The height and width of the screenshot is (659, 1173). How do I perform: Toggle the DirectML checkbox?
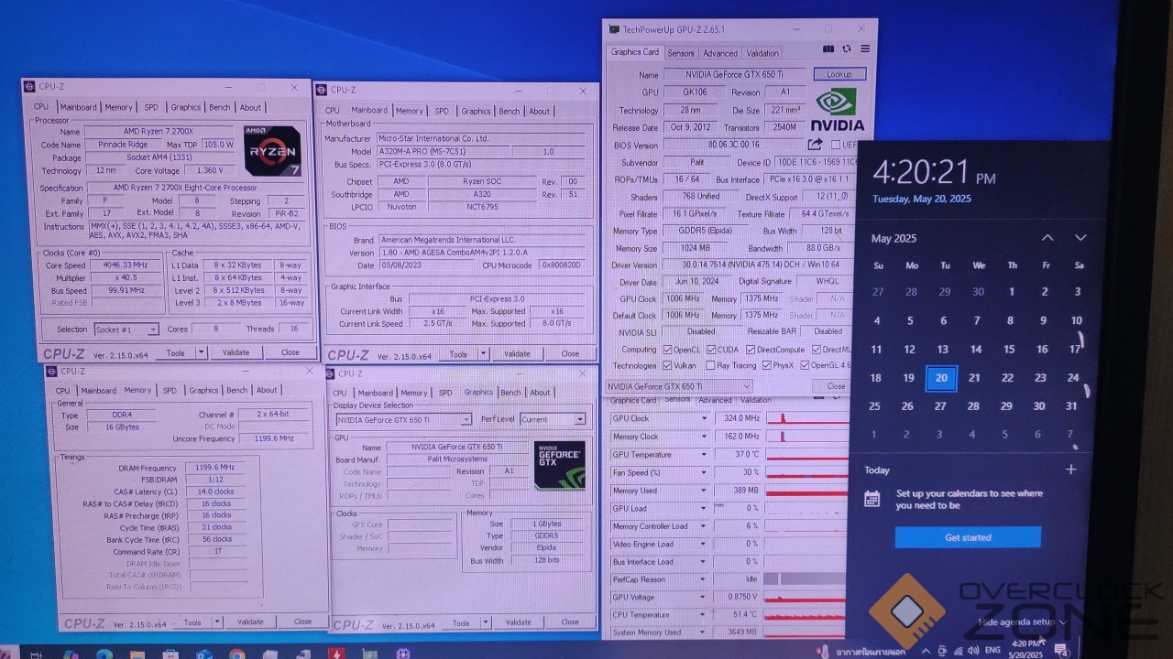click(x=815, y=350)
